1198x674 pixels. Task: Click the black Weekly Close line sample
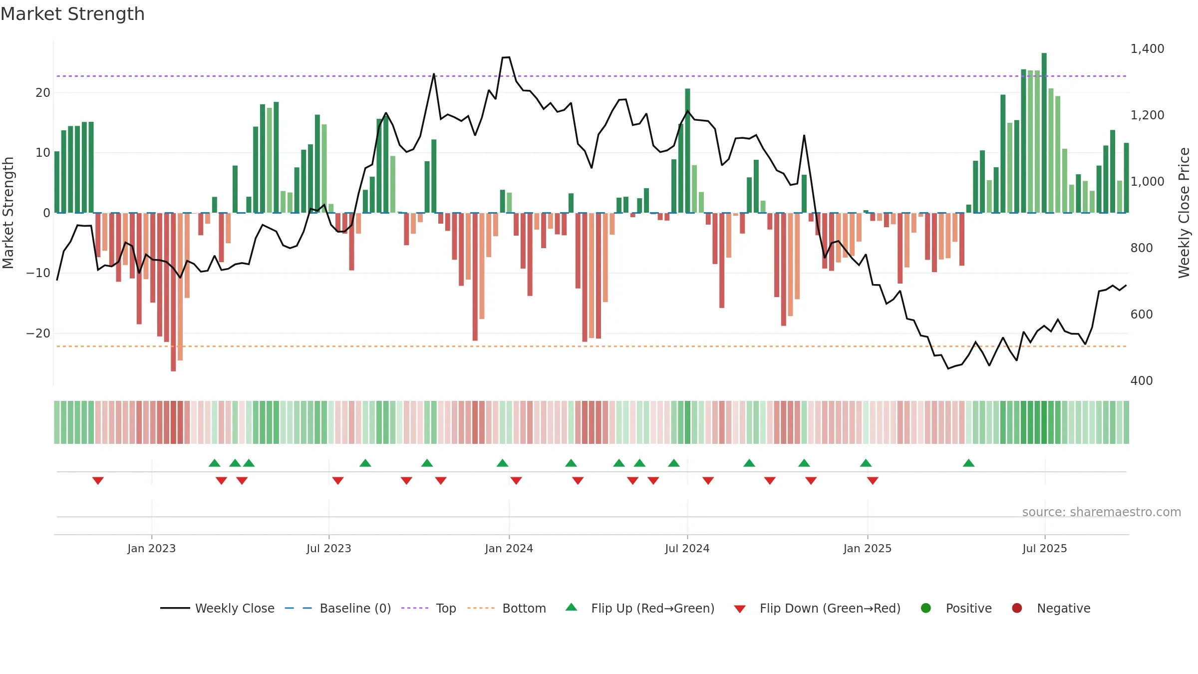(x=175, y=608)
